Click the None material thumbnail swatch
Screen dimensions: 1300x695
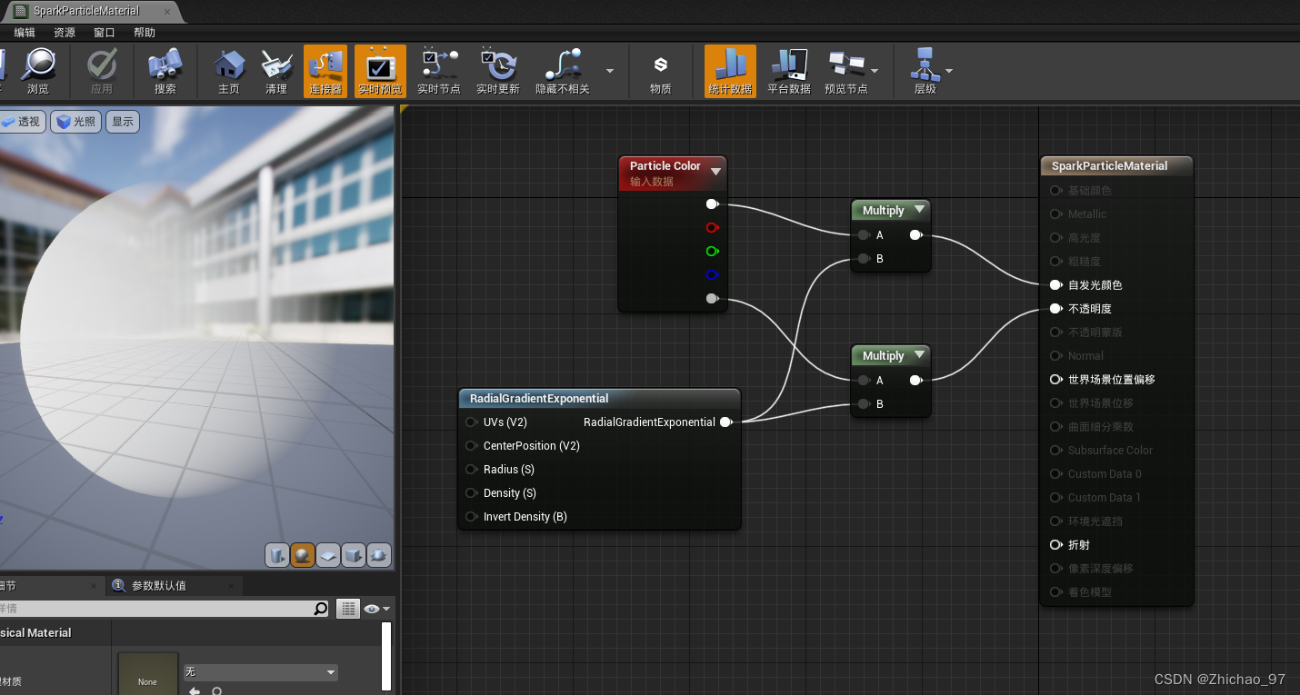tap(147, 674)
